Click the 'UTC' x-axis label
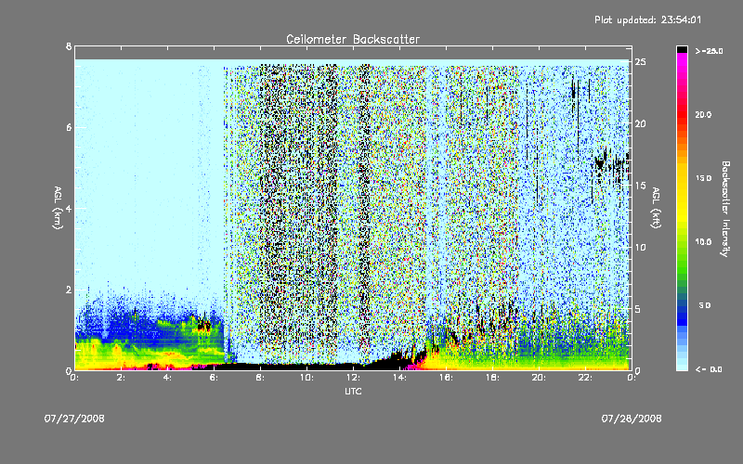This screenshot has height=464, width=743. coord(353,391)
